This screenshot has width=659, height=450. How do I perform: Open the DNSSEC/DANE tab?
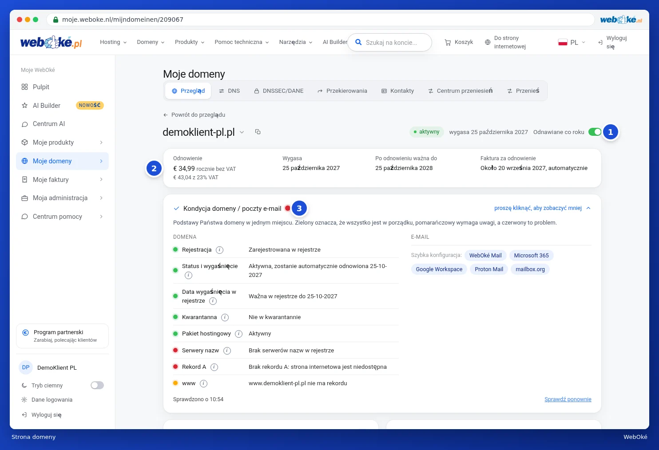click(x=279, y=91)
